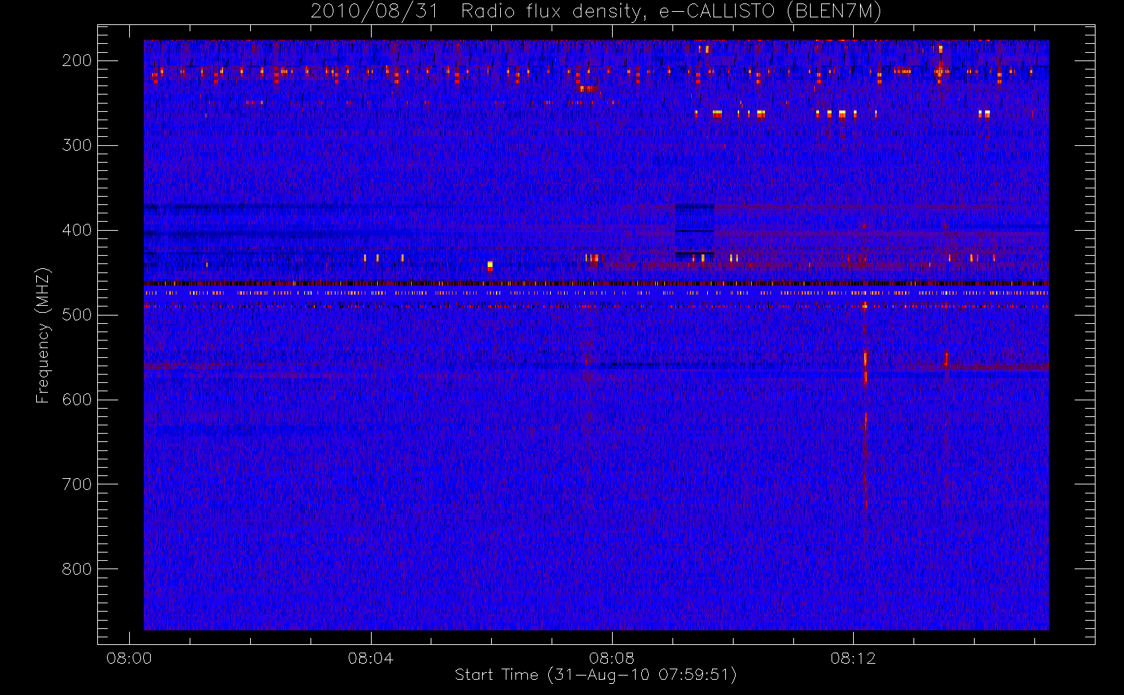Image resolution: width=1124 pixels, height=695 pixels.
Task: Click the 700 frequency tick label
Action: (x=77, y=484)
